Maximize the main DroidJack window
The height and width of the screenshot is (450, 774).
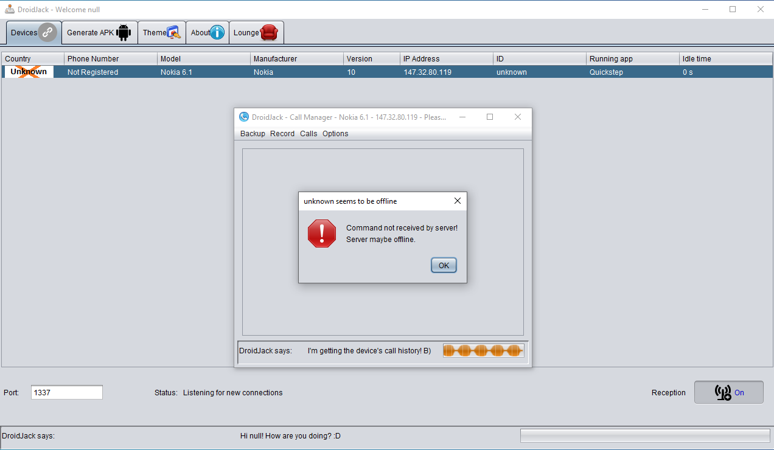[x=733, y=9]
